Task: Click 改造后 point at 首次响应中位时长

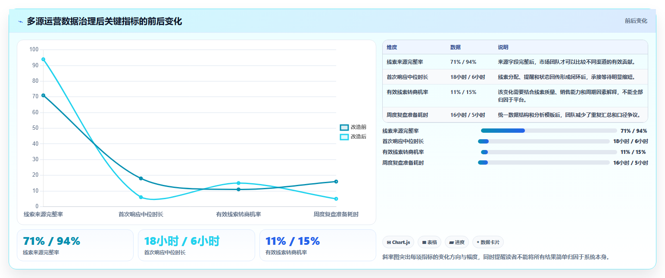Action: click(141, 197)
